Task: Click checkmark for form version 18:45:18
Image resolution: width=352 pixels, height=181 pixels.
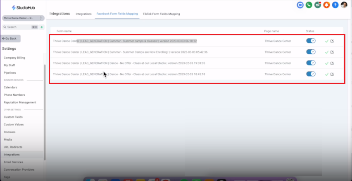Action: pos(327,74)
